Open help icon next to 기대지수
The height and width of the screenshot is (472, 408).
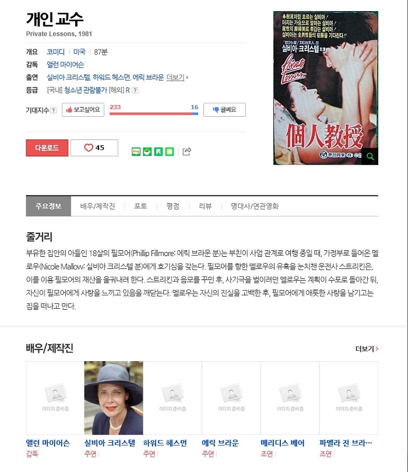pos(53,110)
